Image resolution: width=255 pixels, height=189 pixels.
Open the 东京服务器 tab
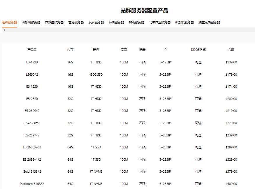pos(96,22)
